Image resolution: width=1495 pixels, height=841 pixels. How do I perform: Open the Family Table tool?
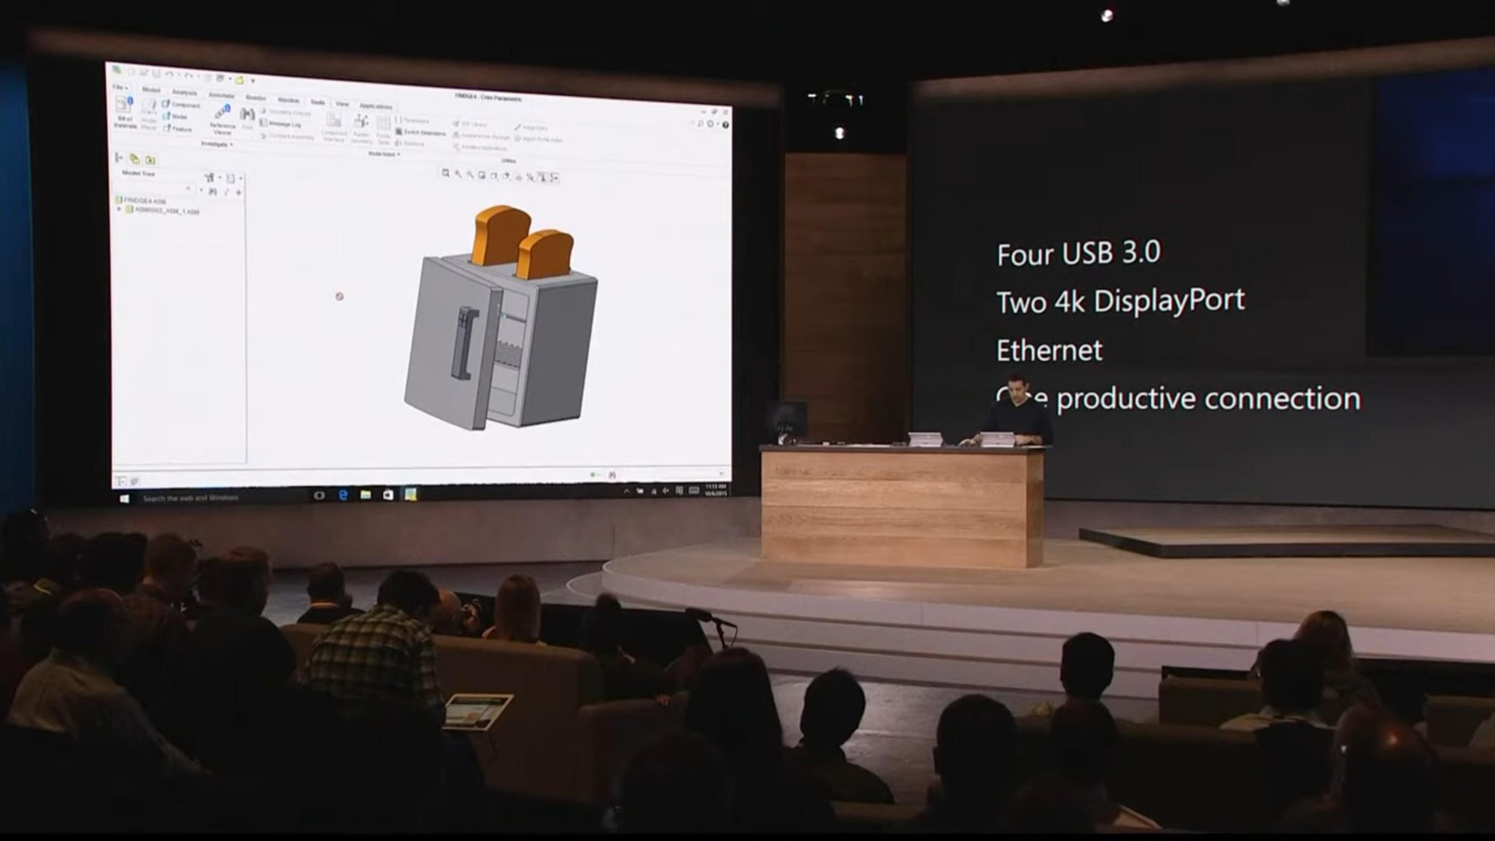pyautogui.click(x=383, y=129)
